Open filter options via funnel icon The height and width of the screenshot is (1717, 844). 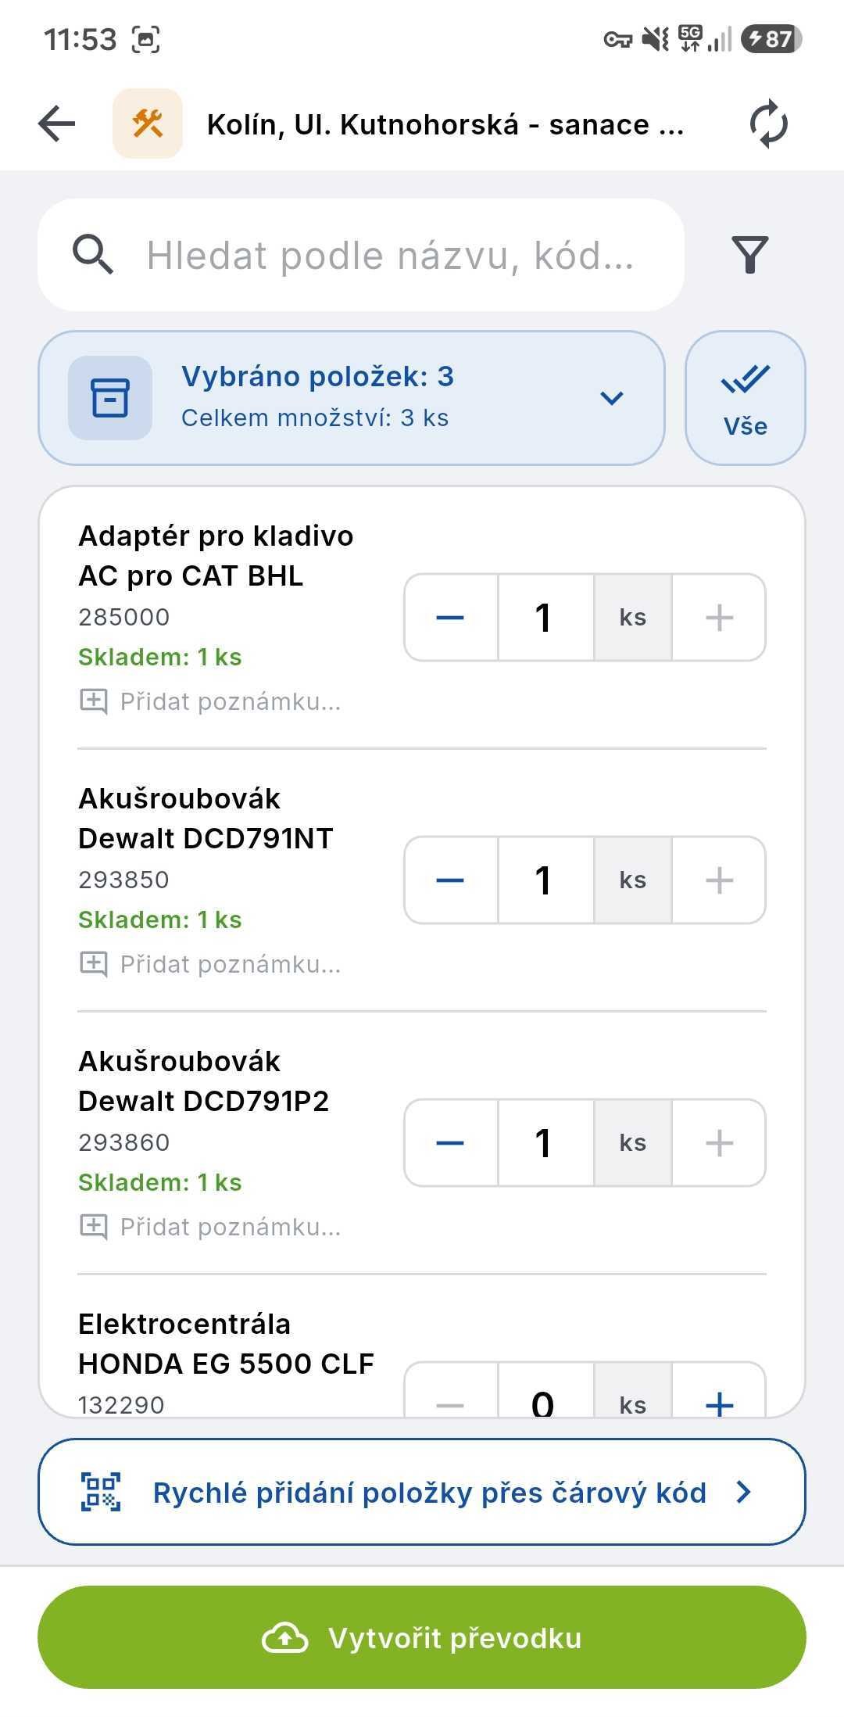pyautogui.click(x=749, y=255)
